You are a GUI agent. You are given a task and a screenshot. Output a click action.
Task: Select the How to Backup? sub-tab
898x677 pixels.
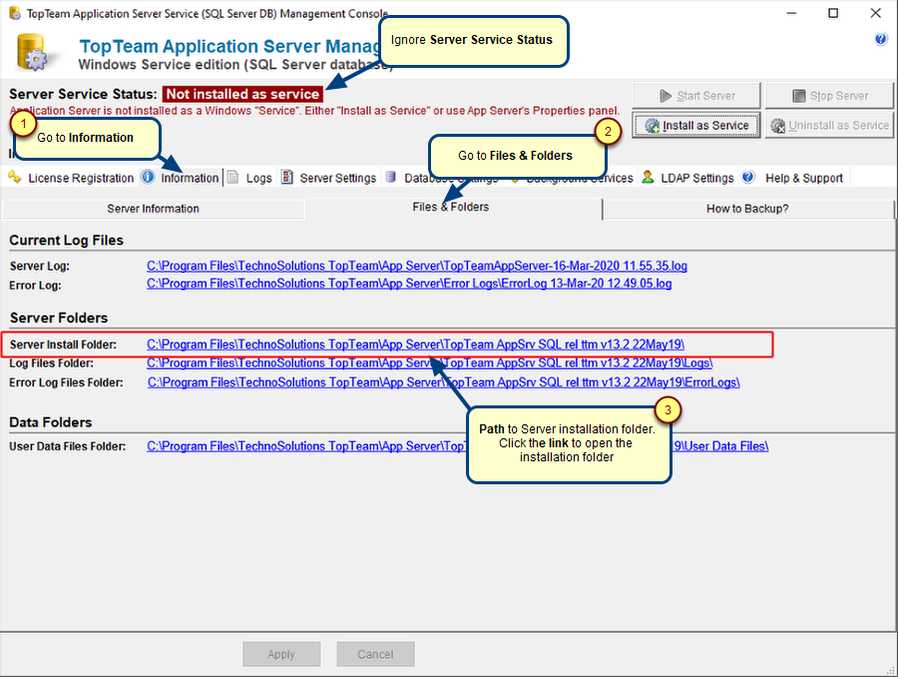pyautogui.click(x=747, y=209)
